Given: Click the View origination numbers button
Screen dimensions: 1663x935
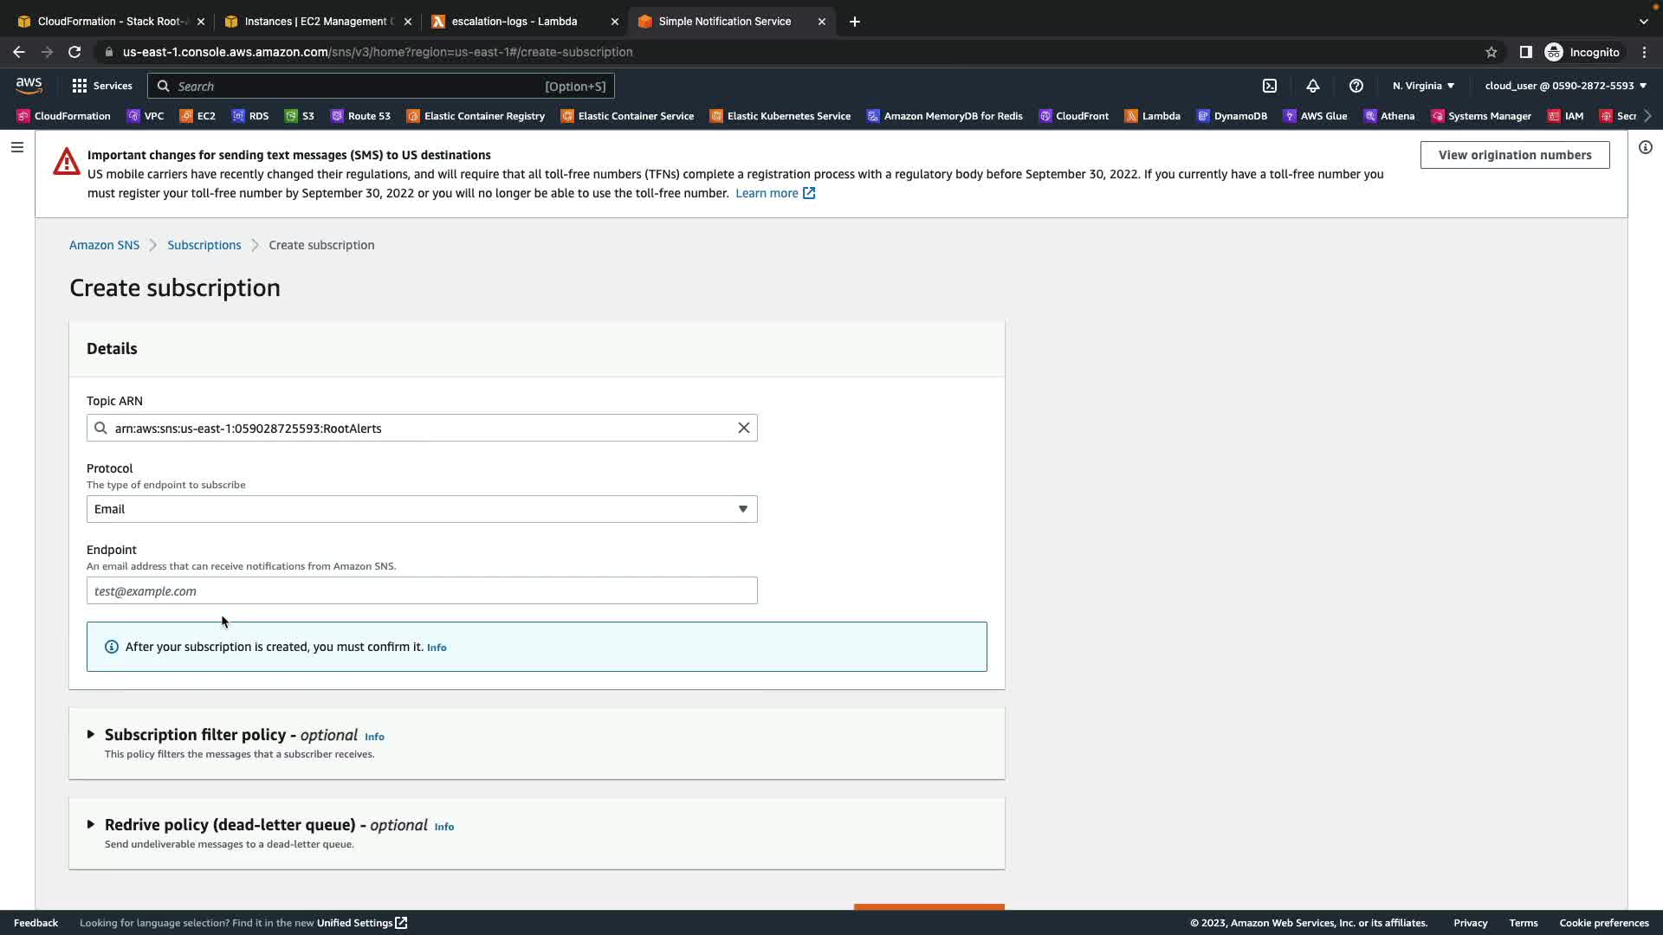Looking at the screenshot, I should point(1514,155).
